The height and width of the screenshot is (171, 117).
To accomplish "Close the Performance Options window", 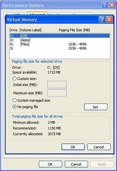I will [112, 5].
